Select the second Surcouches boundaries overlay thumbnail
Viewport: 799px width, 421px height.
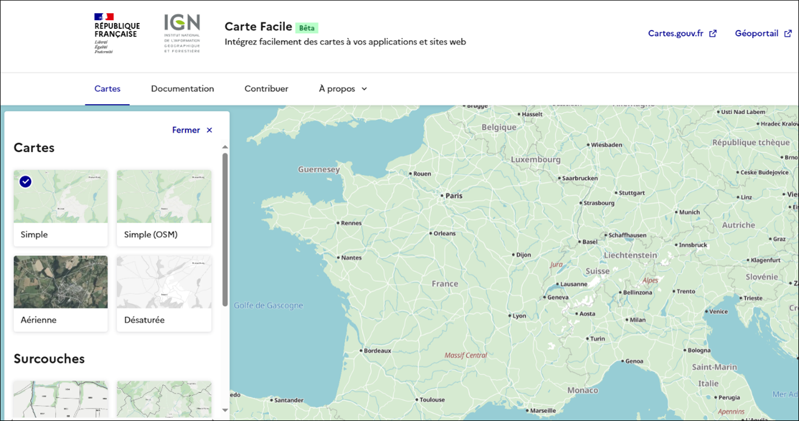coord(164,399)
